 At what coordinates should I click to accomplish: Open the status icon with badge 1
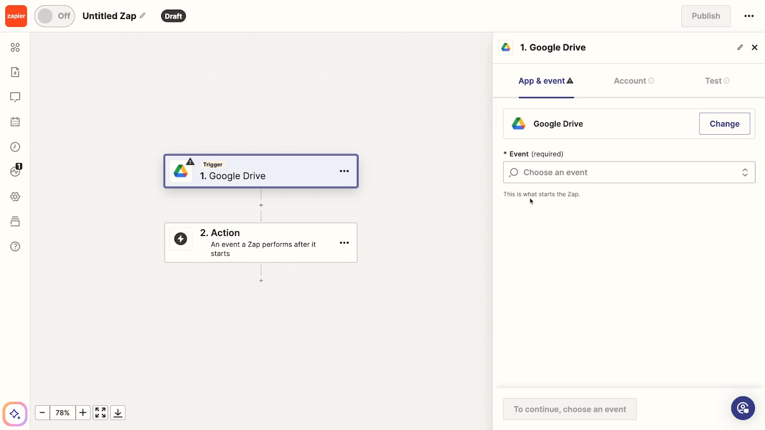coord(16,171)
